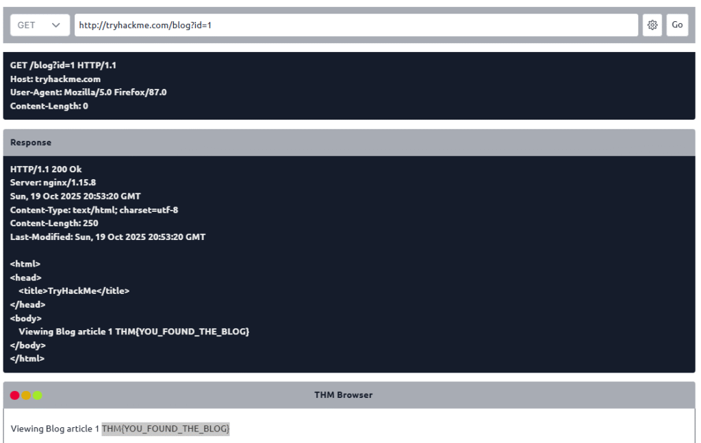The width and height of the screenshot is (701, 443).
Task: Click the User-Agent header line in request
Action: click(x=88, y=92)
